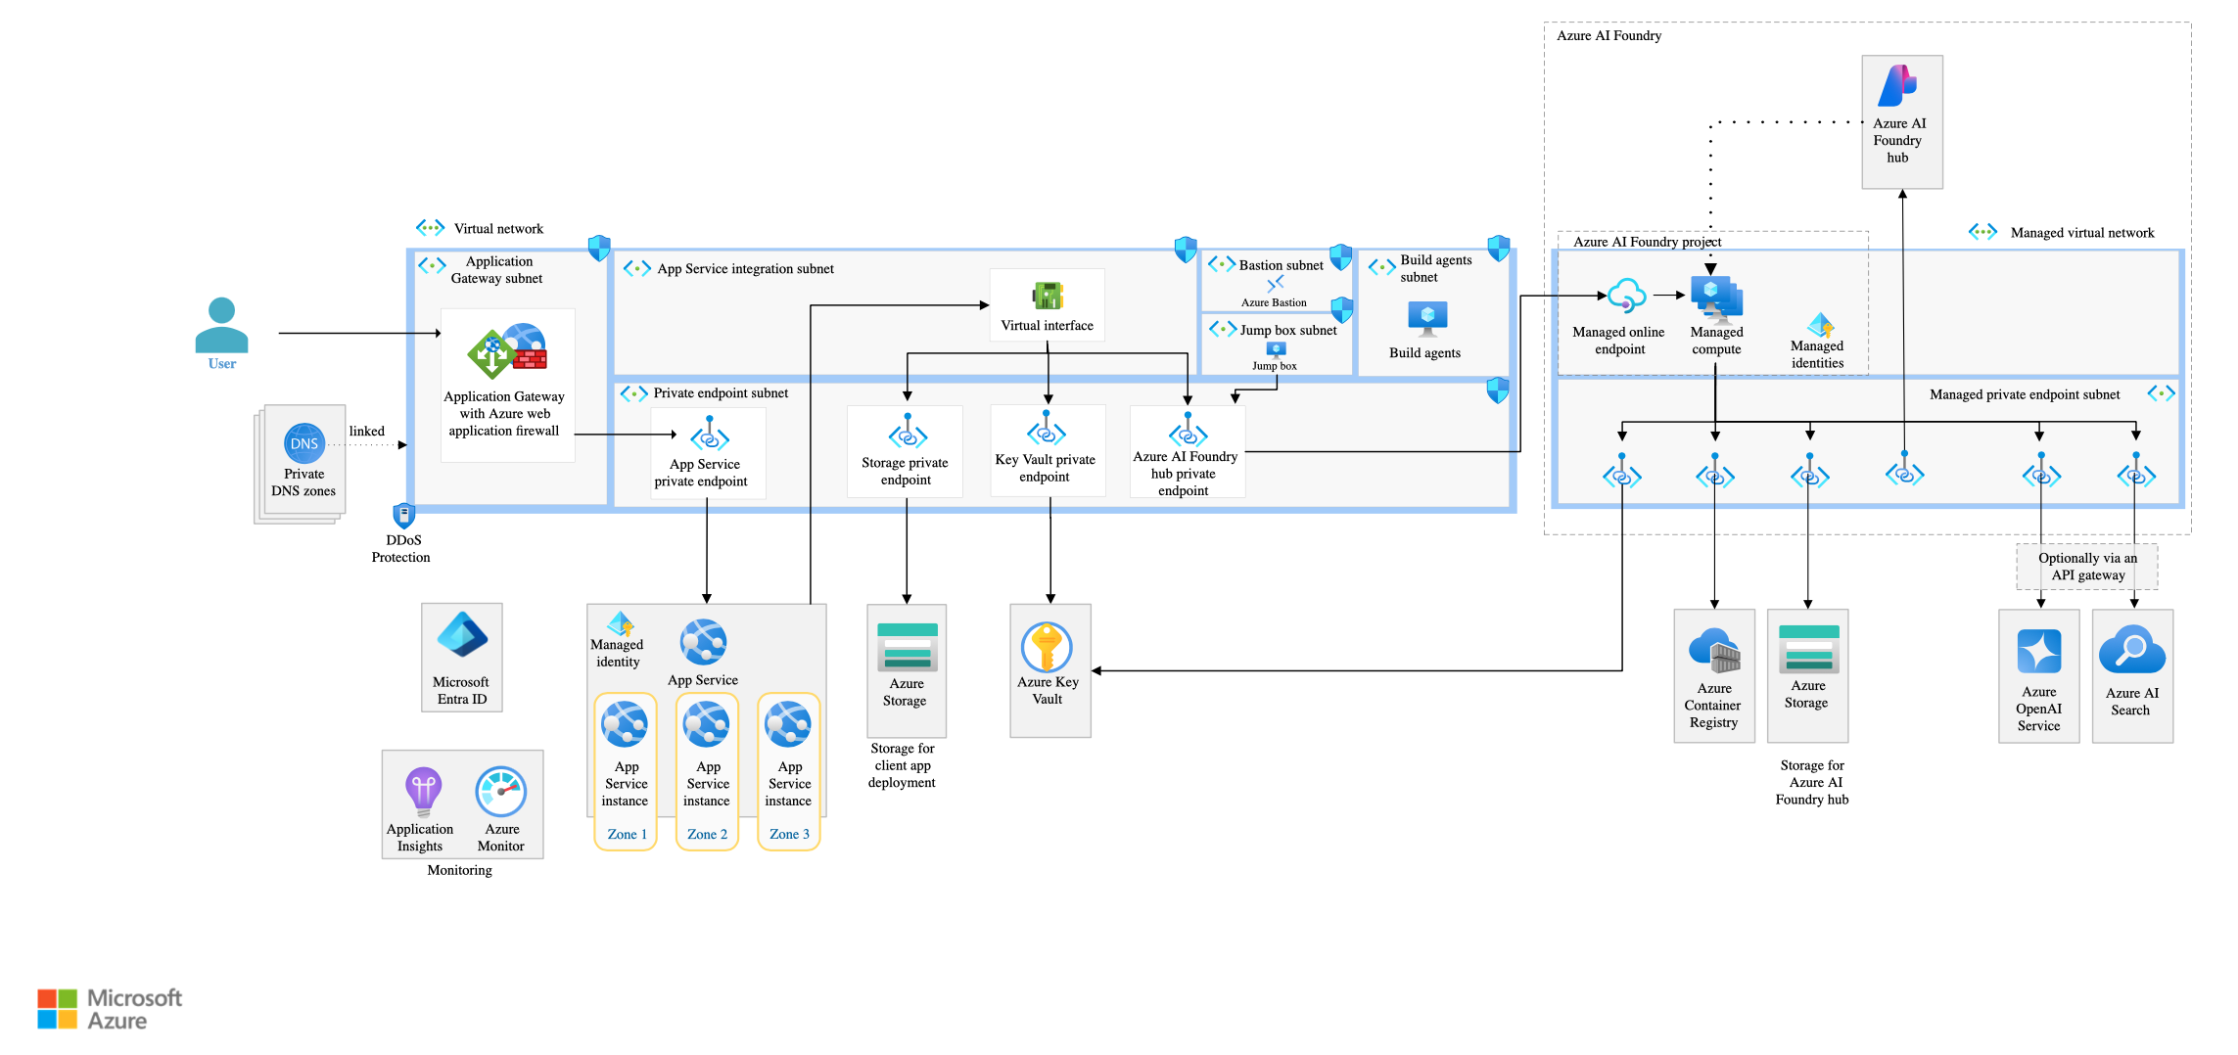The image size is (2238, 1055).
Task: Select the main App Service icon
Action: (x=704, y=643)
